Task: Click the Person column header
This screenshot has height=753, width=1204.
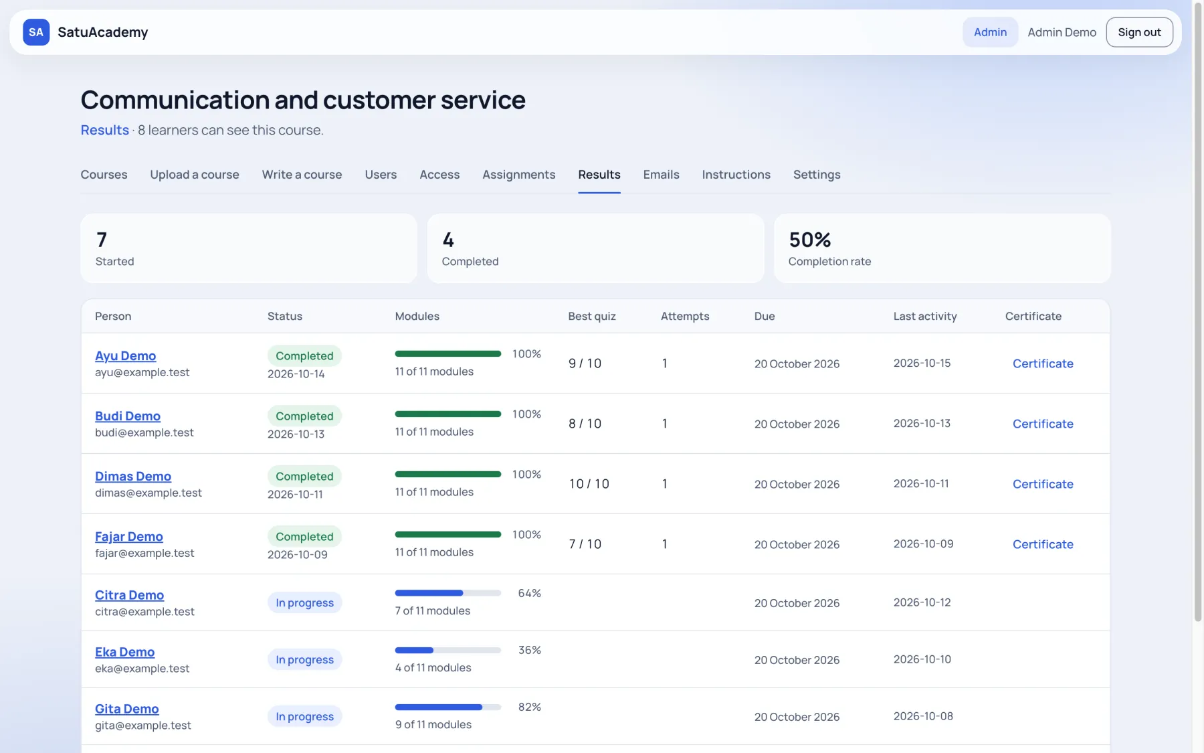Action: click(x=113, y=316)
